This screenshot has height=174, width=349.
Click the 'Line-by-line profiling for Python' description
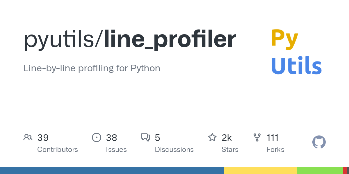[92, 68]
